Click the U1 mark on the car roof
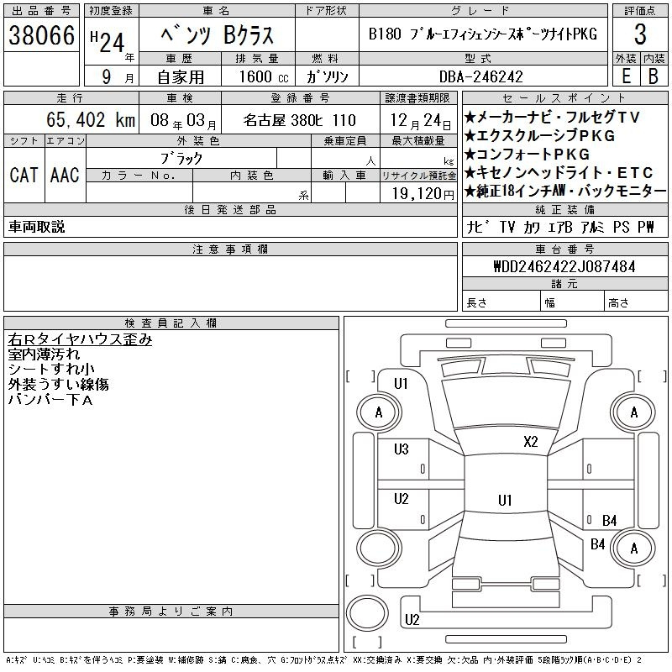 [504, 501]
